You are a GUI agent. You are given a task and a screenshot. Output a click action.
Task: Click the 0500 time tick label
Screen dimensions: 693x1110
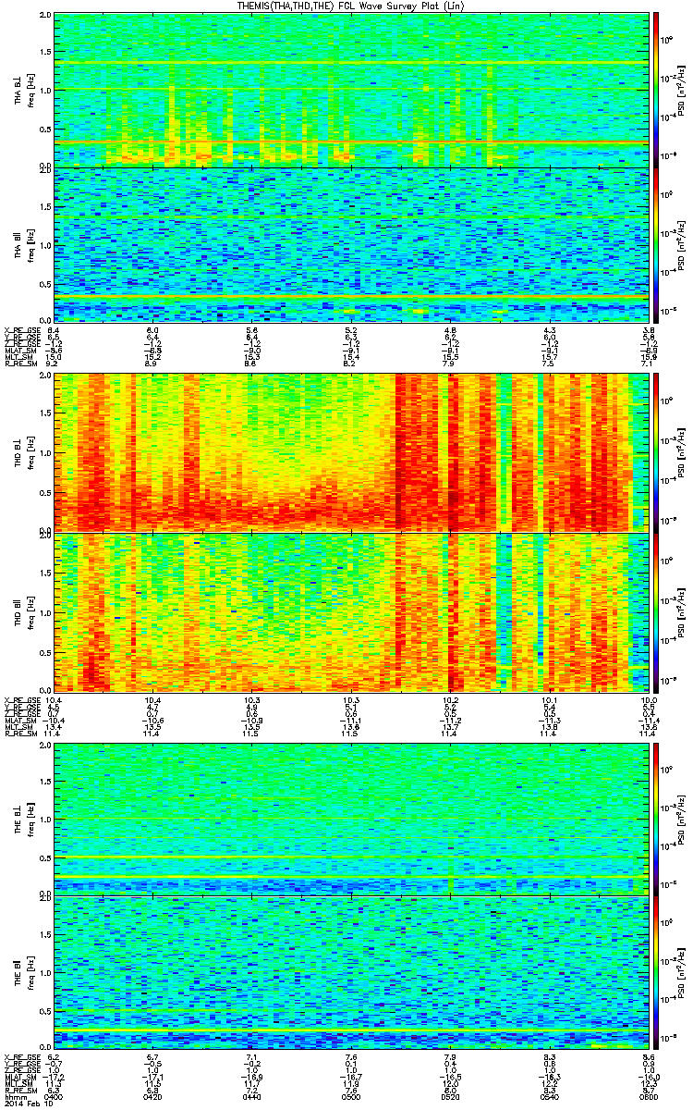351,1095
